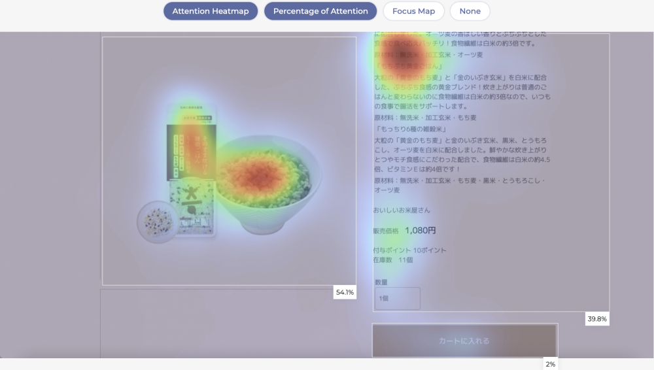Switch to the Focus Map view
This screenshot has height=370, width=654.
(x=413, y=11)
